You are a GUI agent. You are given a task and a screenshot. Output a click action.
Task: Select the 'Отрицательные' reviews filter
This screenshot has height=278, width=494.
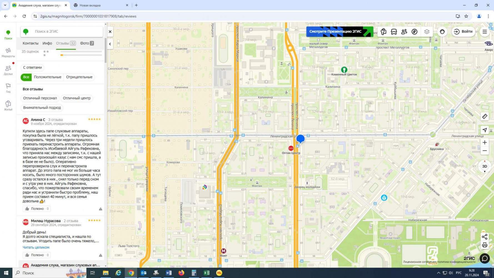79,77
